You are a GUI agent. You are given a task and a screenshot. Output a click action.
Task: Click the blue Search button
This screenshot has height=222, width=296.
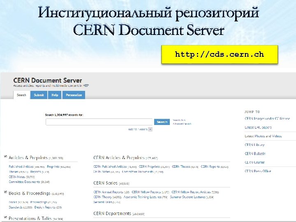pyautogui.click(x=162, y=122)
